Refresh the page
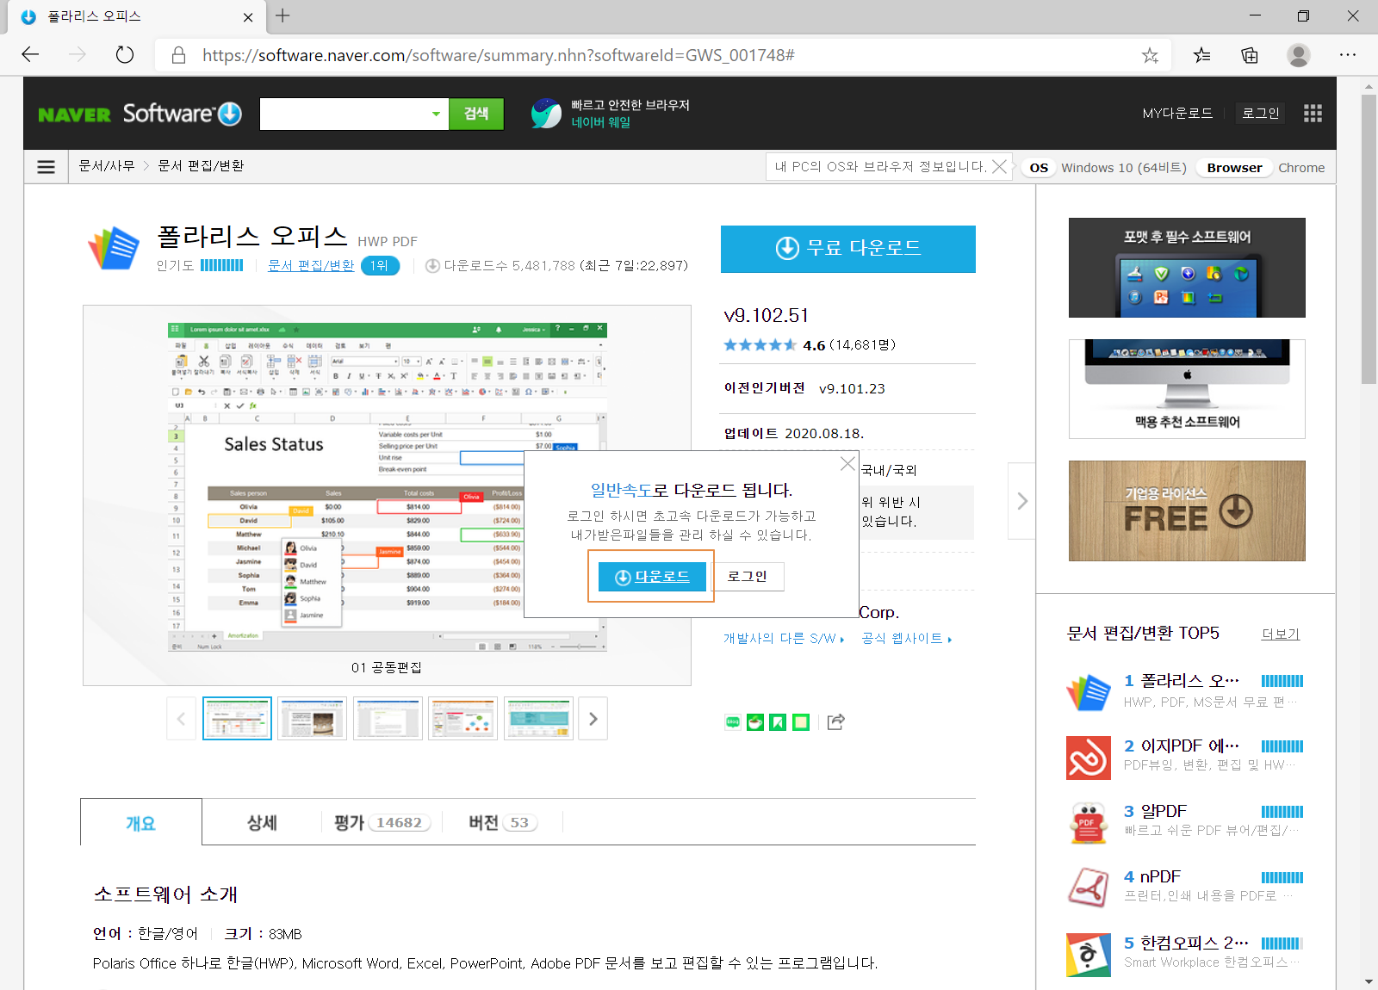 point(125,55)
